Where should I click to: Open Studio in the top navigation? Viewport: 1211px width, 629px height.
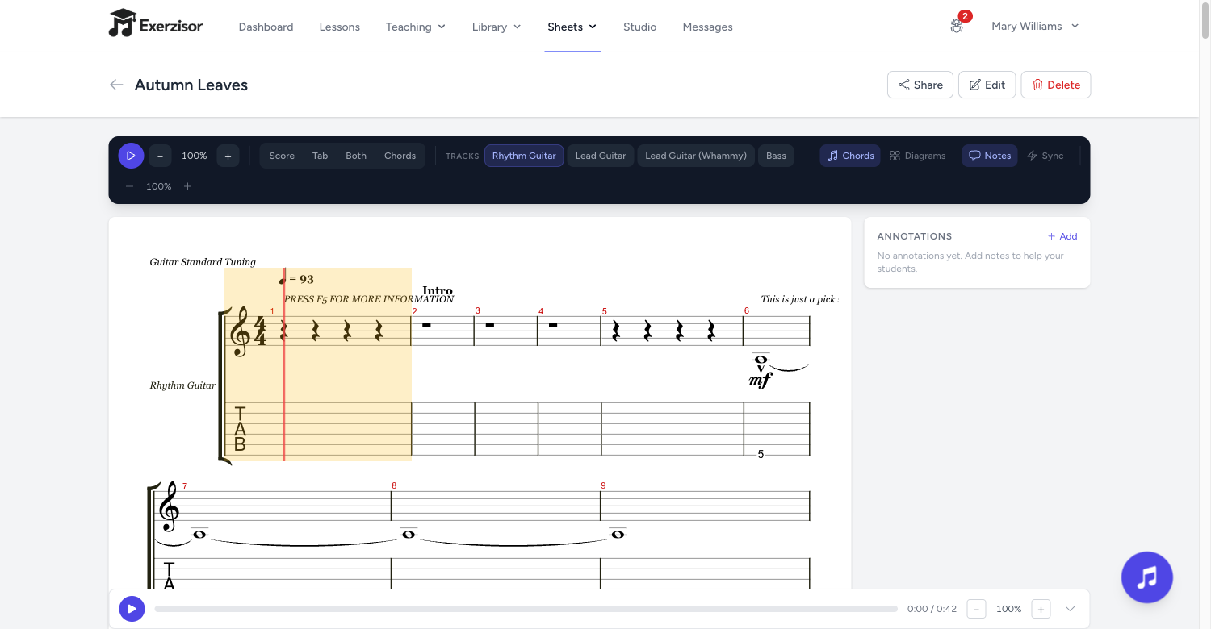point(639,27)
